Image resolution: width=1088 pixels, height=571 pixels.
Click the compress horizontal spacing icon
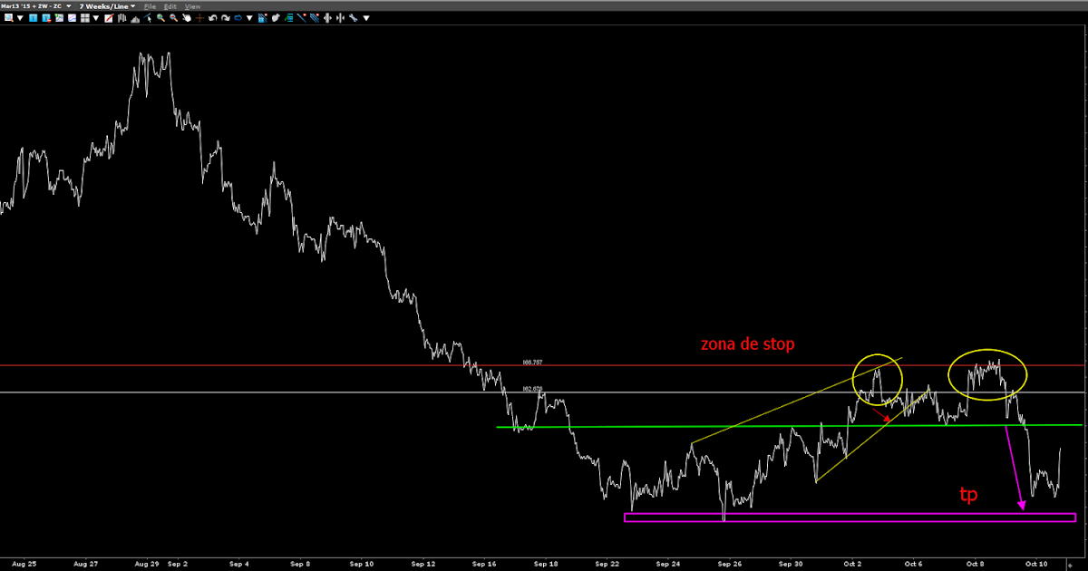pos(340,17)
